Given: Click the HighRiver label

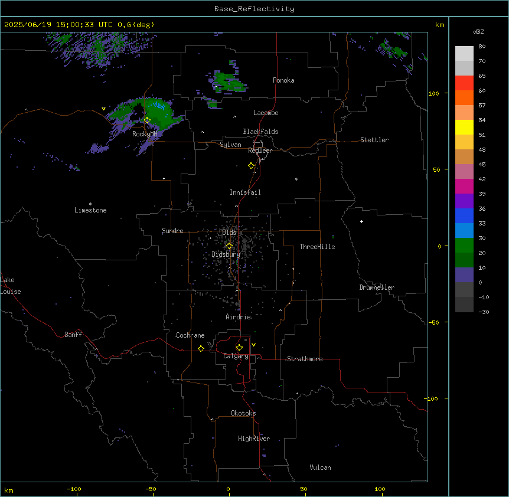Looking at the screenshot, I should [x=254, y=439].
